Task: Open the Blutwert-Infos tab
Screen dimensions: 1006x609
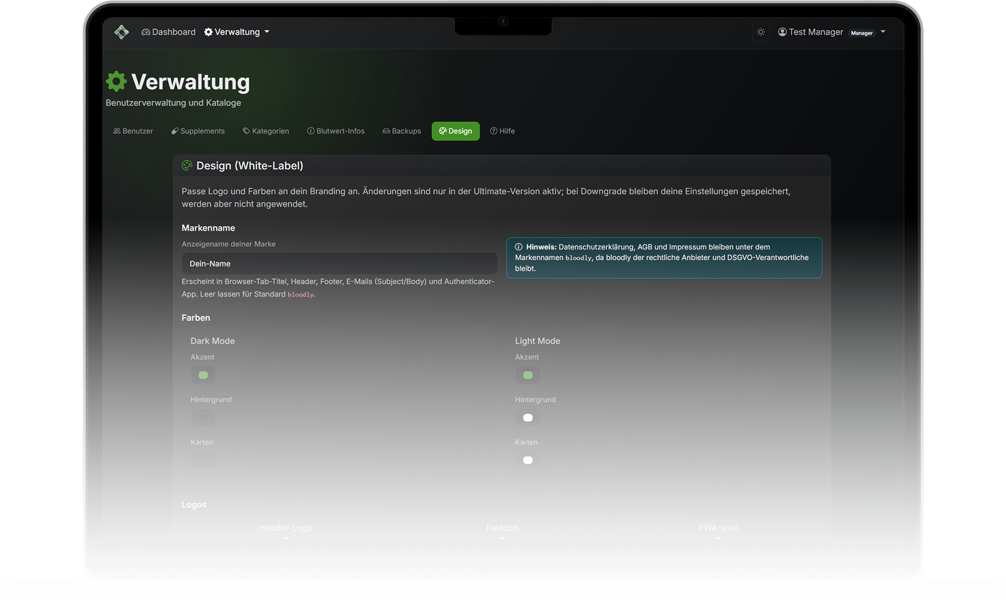Action: (336, 131)
